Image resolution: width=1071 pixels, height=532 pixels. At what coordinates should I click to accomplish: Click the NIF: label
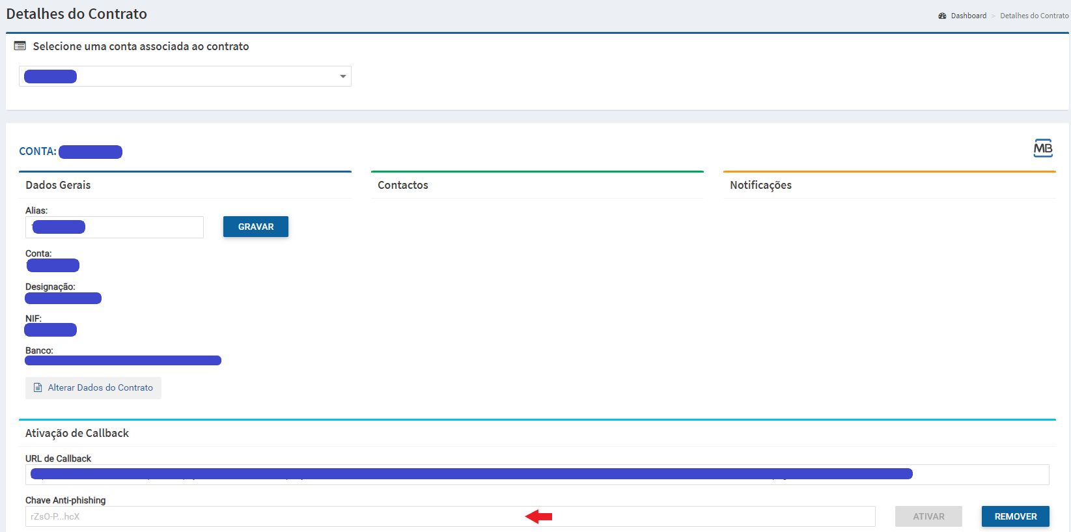click(33, 318)
